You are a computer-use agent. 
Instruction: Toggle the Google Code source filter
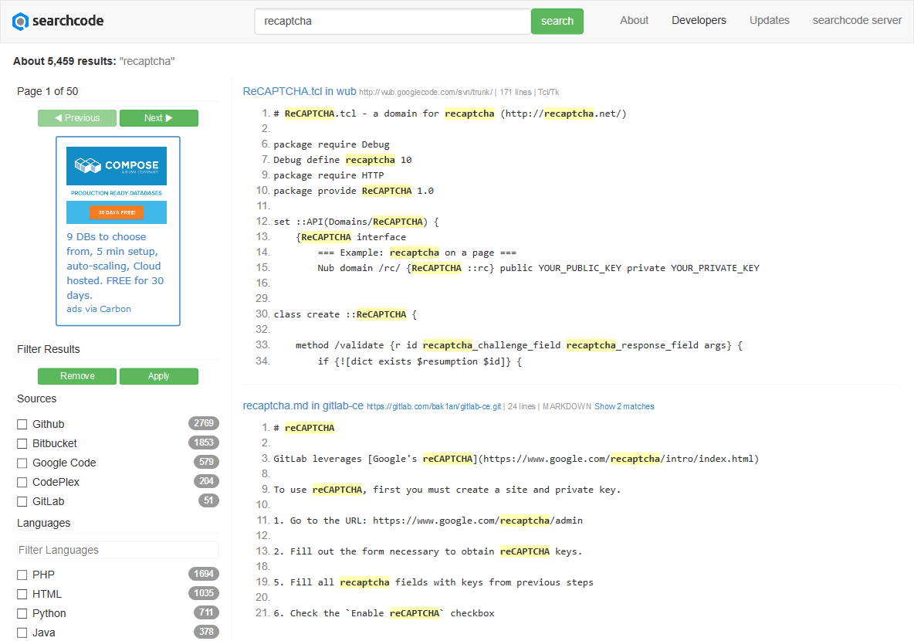22,462
